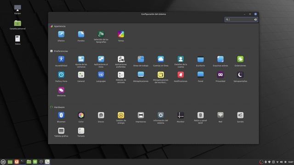Open Tableta gráfica settings
This screenshot has height=165, width=294.
[x=61, y=132]
